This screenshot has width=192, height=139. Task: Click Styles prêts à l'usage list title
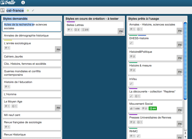point(144,19)
